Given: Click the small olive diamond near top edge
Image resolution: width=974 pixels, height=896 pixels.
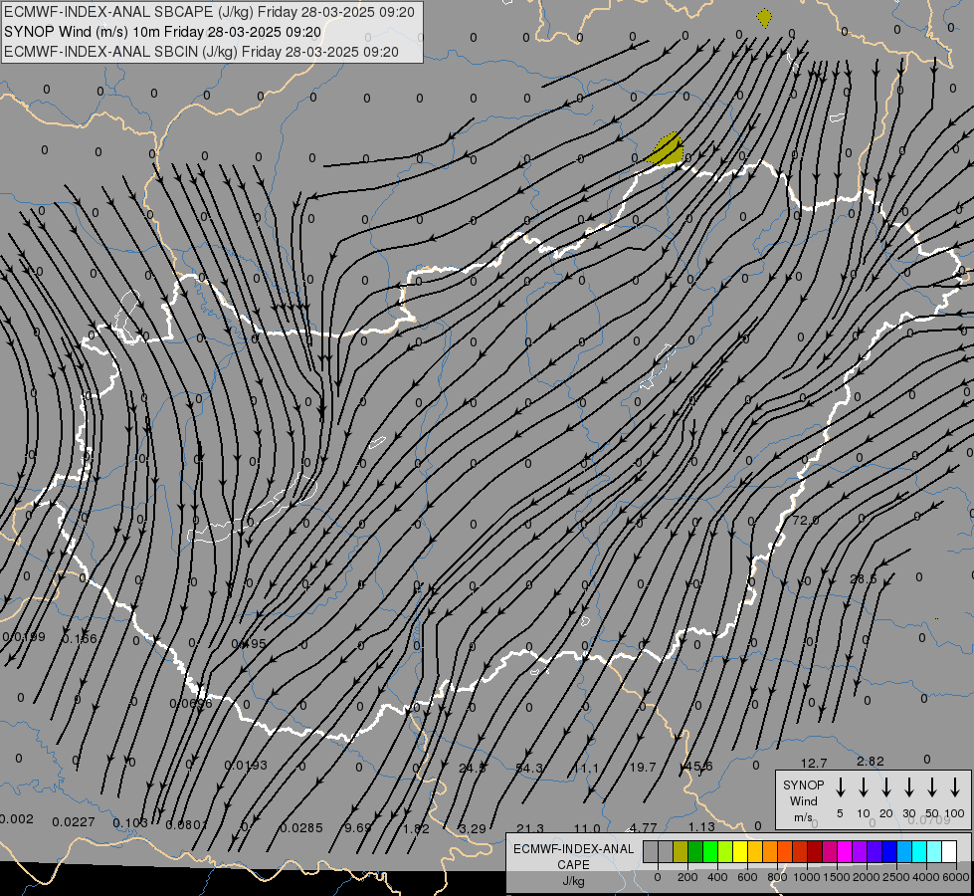Looking at the screenshot, I should (764, 18).
